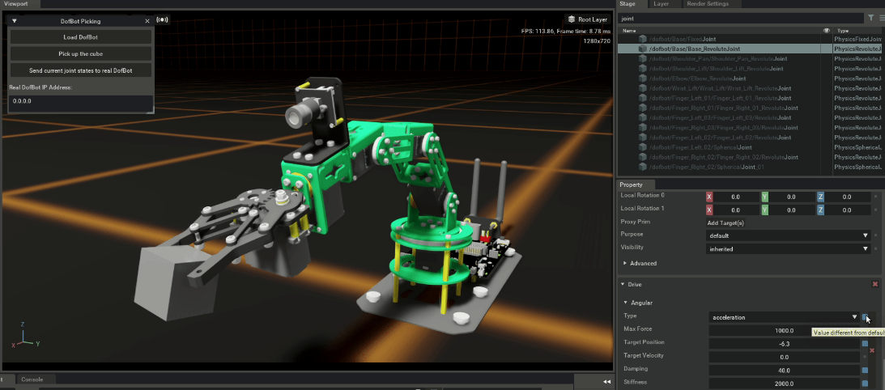Click the filter funnel icon in Stage panel
The image size is (885, 390).
pyautogui.click(x=870, y=17)
